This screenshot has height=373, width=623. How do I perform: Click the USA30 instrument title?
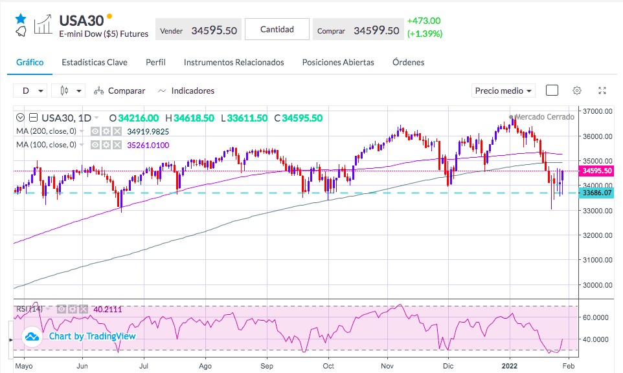pyautogui.click(x=82, y=21)
